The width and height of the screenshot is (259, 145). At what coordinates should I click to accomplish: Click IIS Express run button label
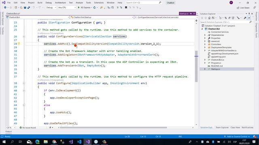coord(85,8)
